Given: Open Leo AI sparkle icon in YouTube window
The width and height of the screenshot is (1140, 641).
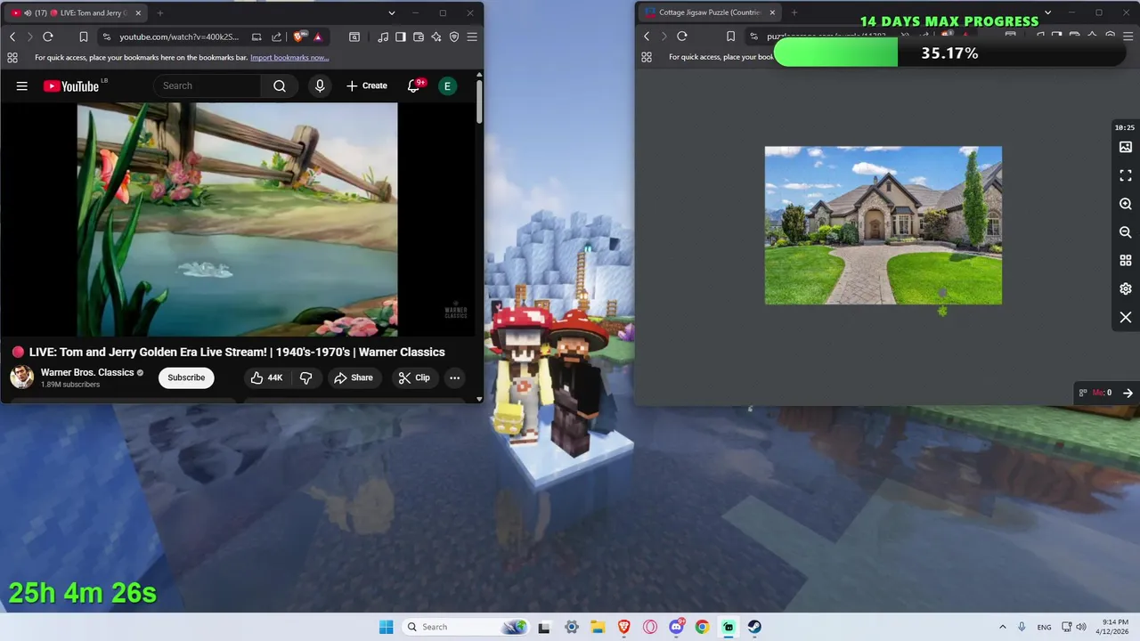Looking at the screenshot, I should (x=436, y=37).
